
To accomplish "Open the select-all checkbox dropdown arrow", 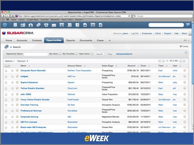I will point(9,66).
